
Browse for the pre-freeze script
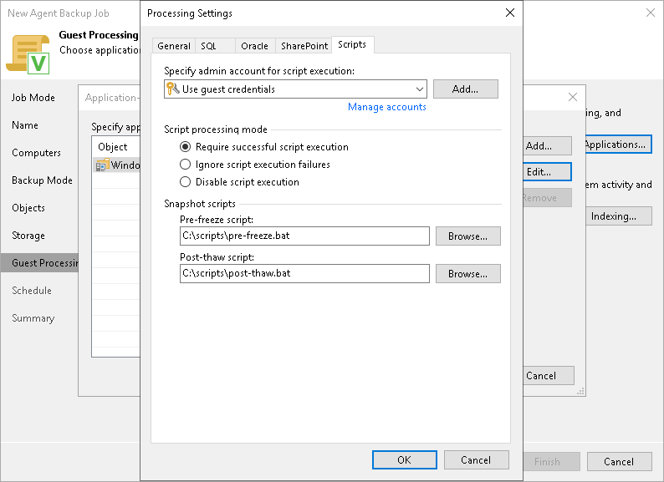click(467, 236)
